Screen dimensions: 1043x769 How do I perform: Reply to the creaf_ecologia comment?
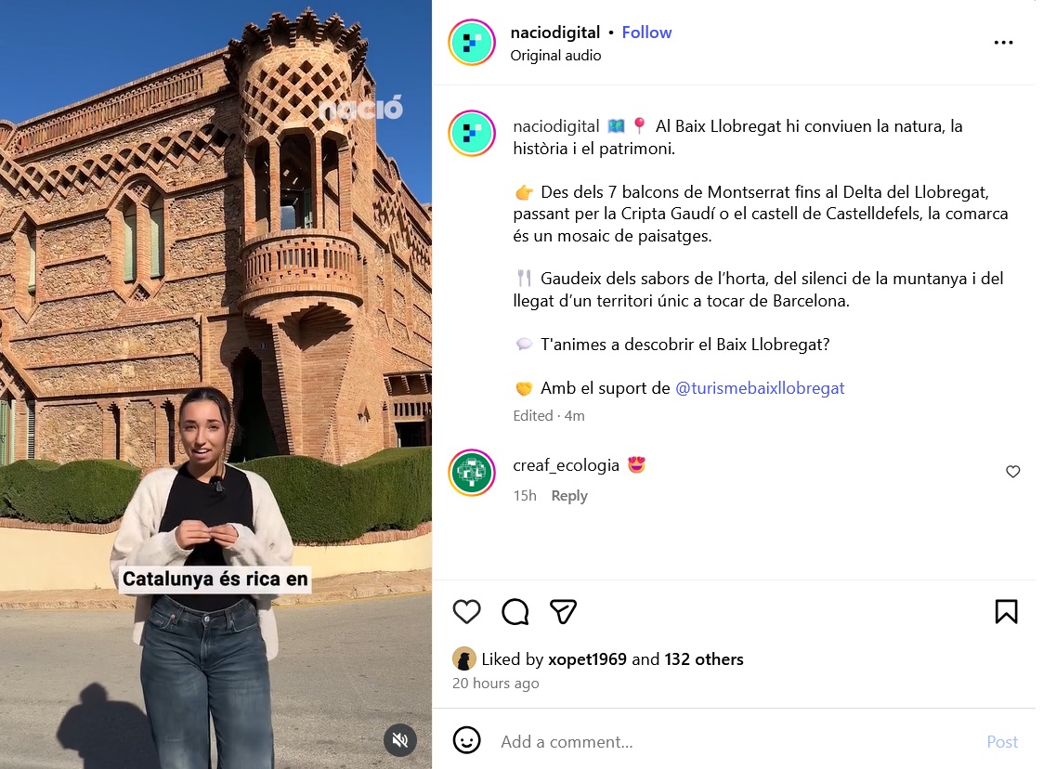coord(569,496)
